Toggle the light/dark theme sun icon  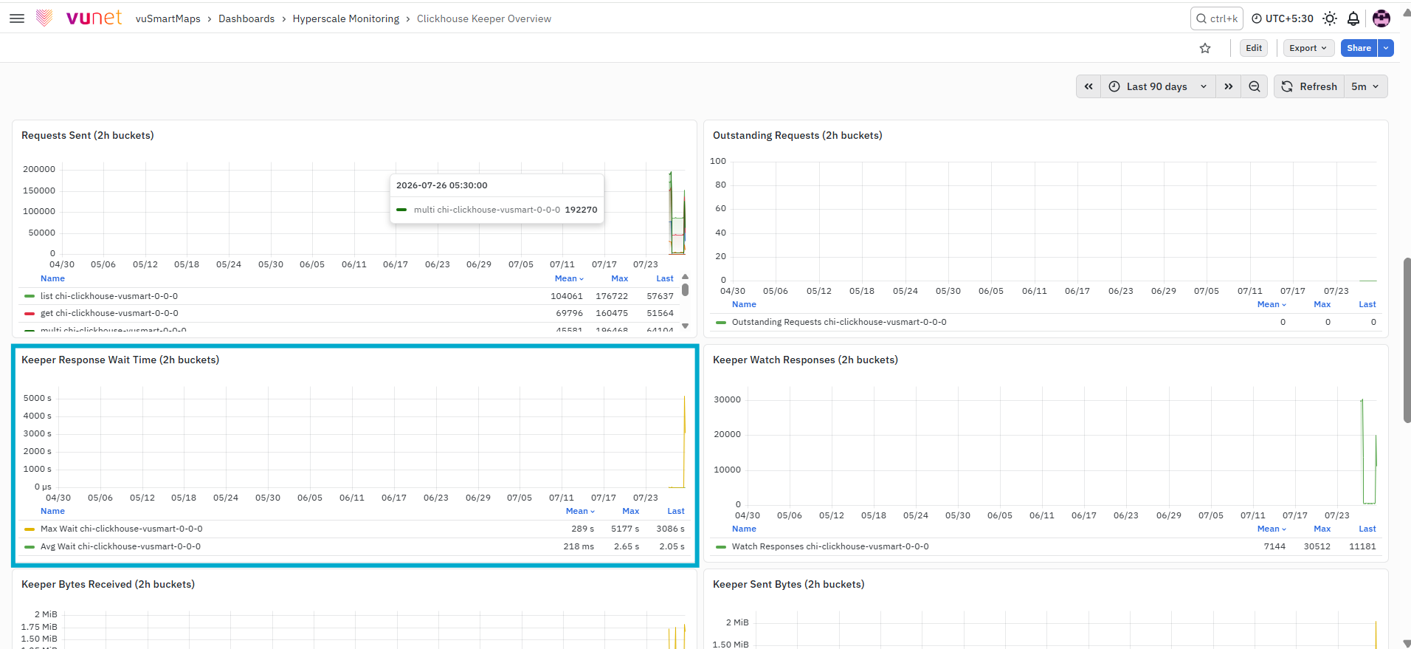click(1330, 18)
